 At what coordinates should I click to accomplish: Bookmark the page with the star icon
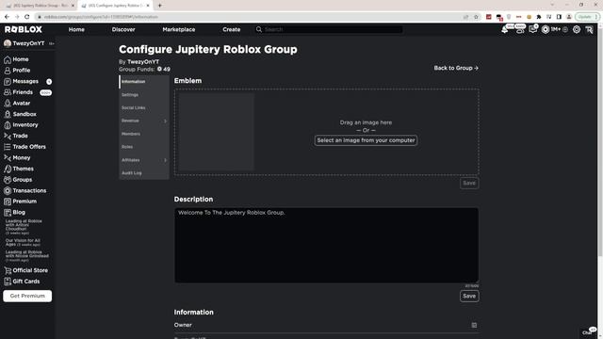[x=476, y=17]
